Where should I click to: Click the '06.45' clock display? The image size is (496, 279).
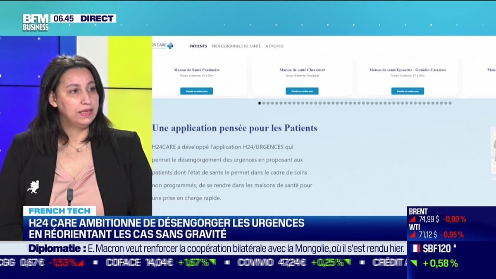pos(64,18)
